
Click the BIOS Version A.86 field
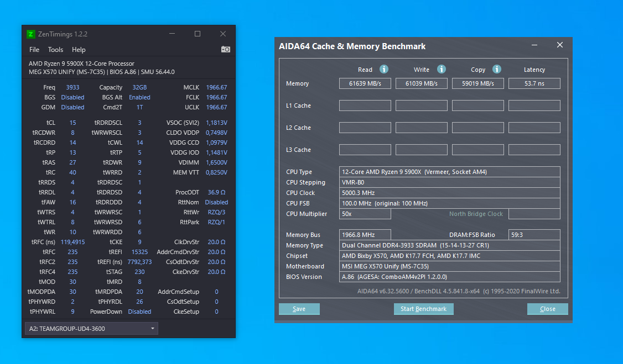click(x=450, y=277)
